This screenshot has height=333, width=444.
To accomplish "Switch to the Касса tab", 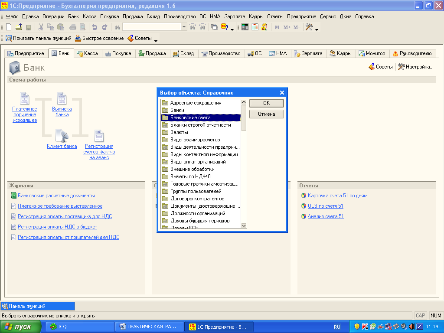I will click(x=87, y=53).
